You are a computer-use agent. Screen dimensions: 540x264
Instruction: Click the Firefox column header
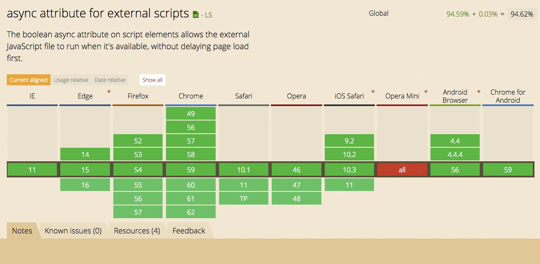(x=138, y=96)
